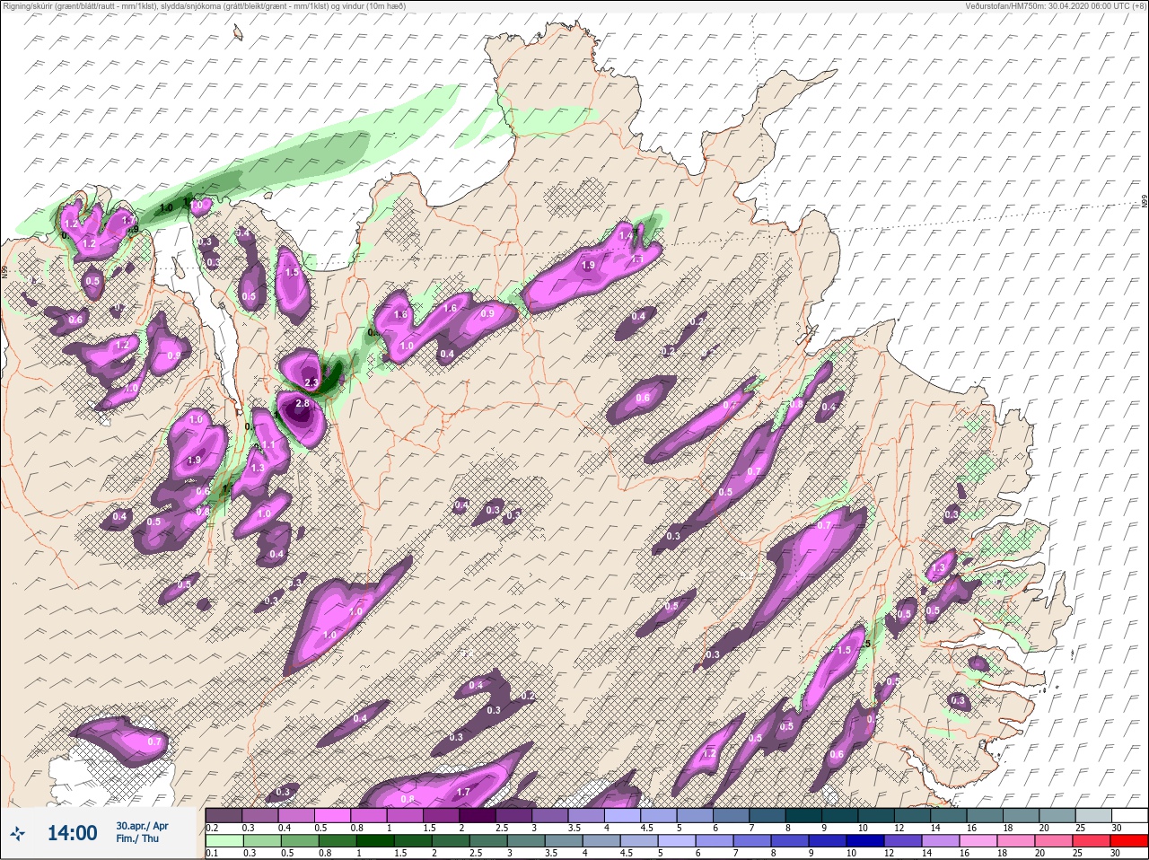This screenshot has height=860, width=1149.
Task: Click the 2.8 precipitation value on the map
Action: pos(302,404)
